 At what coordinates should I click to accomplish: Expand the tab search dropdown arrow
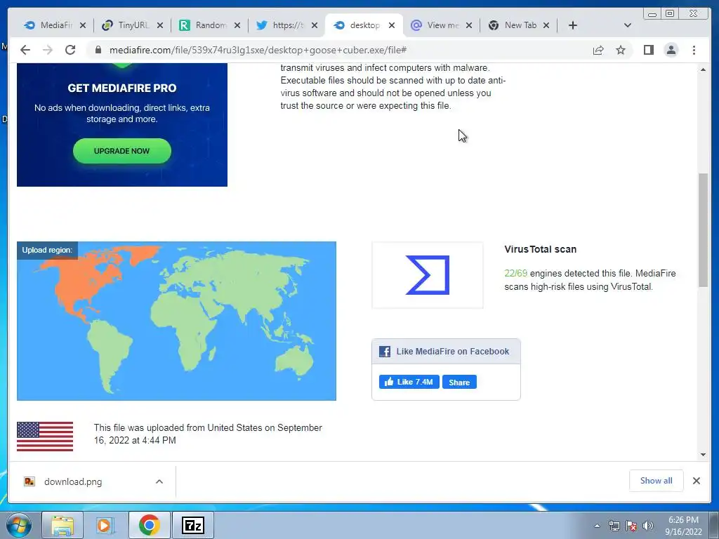coord(628,25)
